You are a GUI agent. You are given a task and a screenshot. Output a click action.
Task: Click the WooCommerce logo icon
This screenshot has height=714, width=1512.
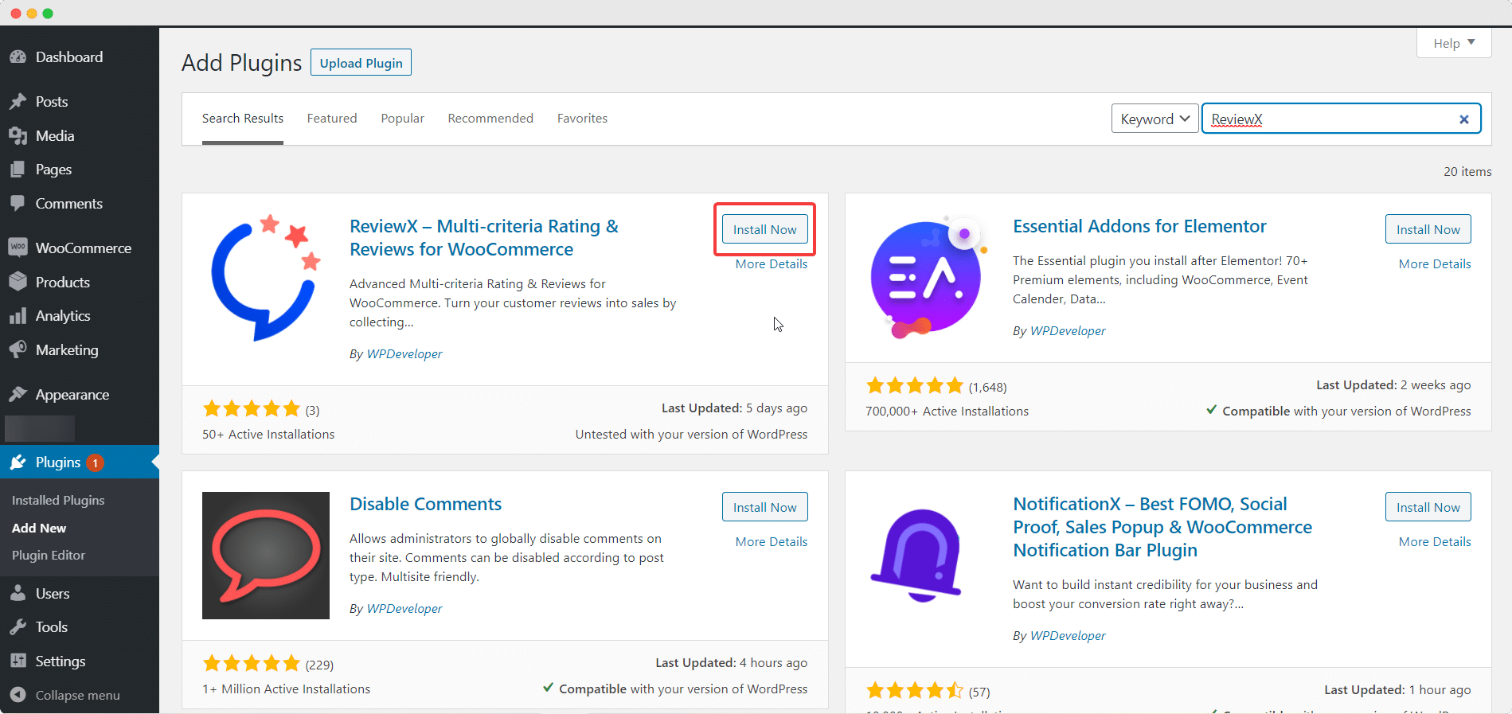(18, 248)
